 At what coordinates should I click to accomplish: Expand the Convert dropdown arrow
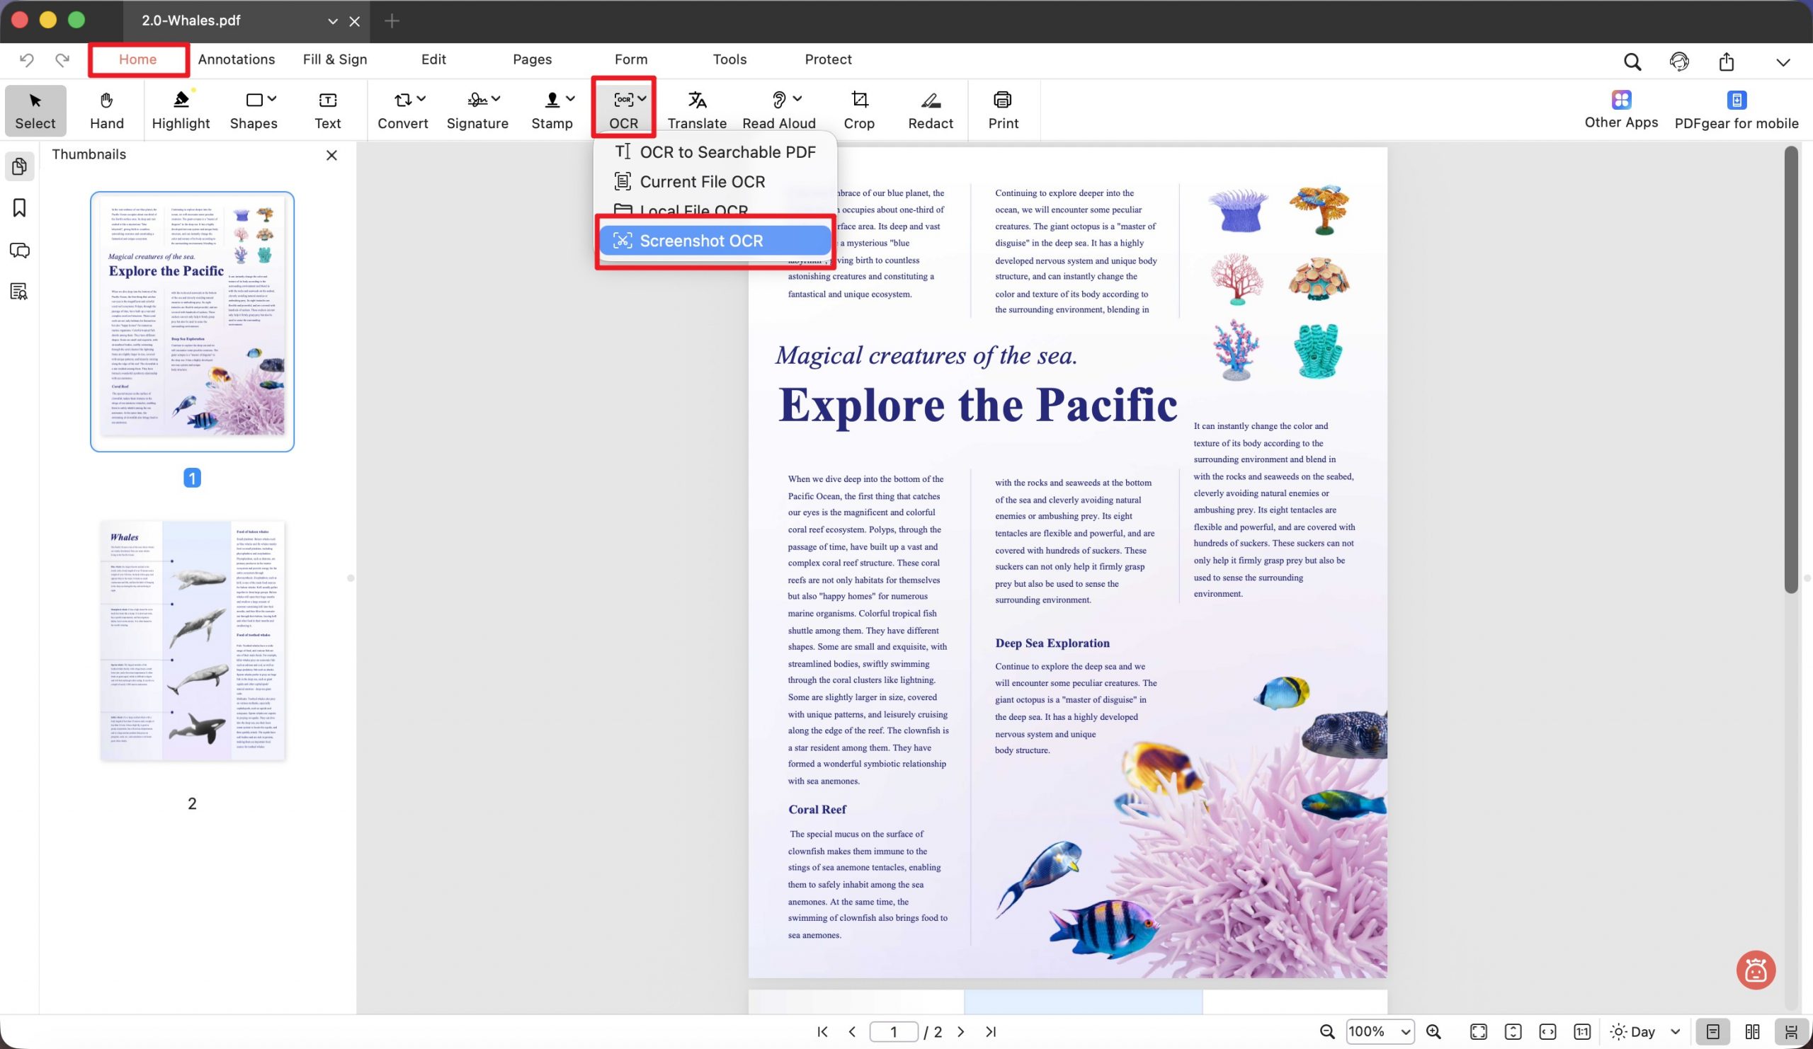pyautogui.click(x=421, y=99)
